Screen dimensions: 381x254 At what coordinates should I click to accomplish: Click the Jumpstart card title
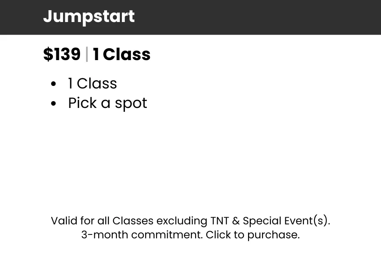click(89, 17)
